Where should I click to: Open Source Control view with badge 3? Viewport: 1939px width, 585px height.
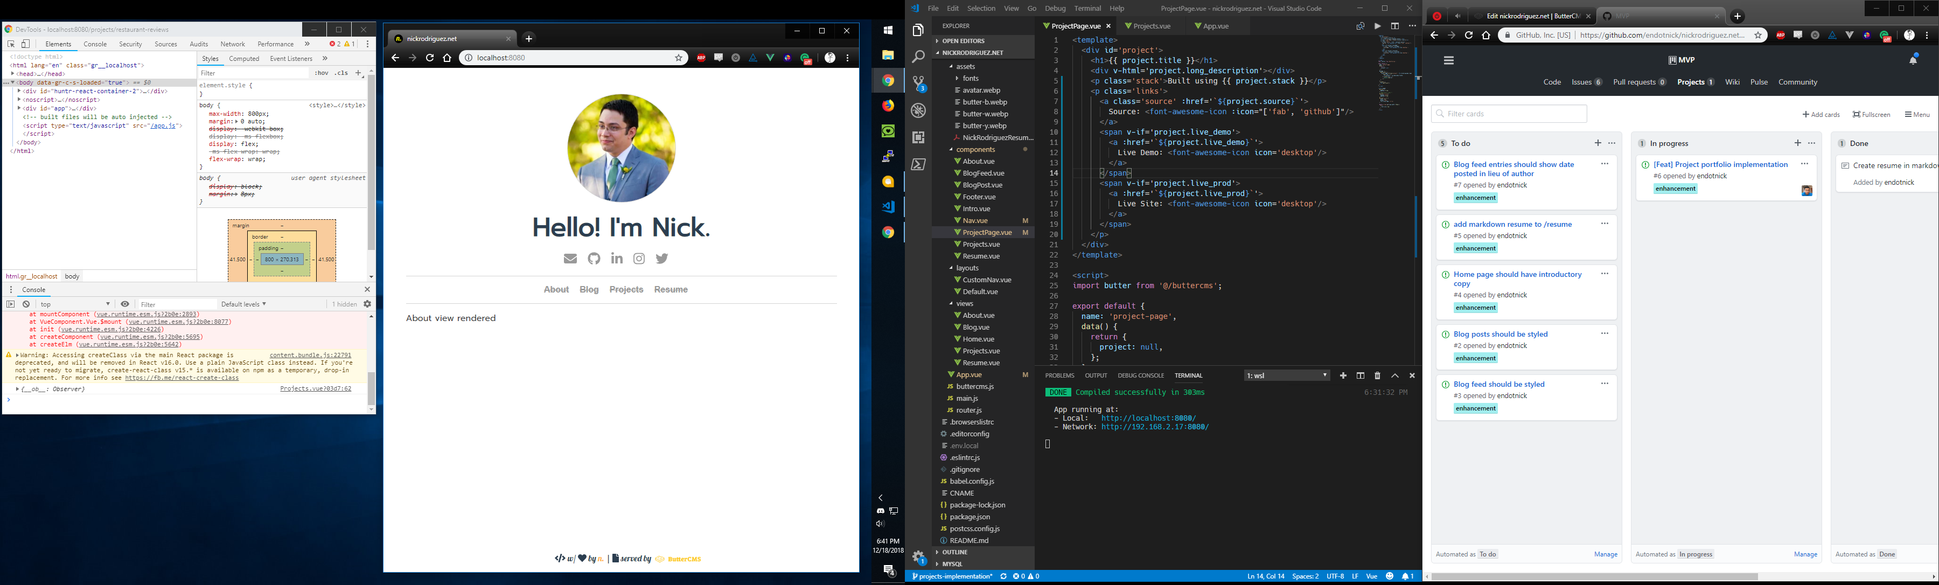(918, 83)
